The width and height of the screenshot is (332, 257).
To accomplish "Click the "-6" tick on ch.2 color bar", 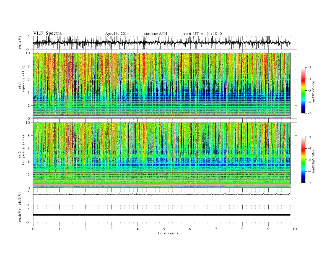I will 309,171.
